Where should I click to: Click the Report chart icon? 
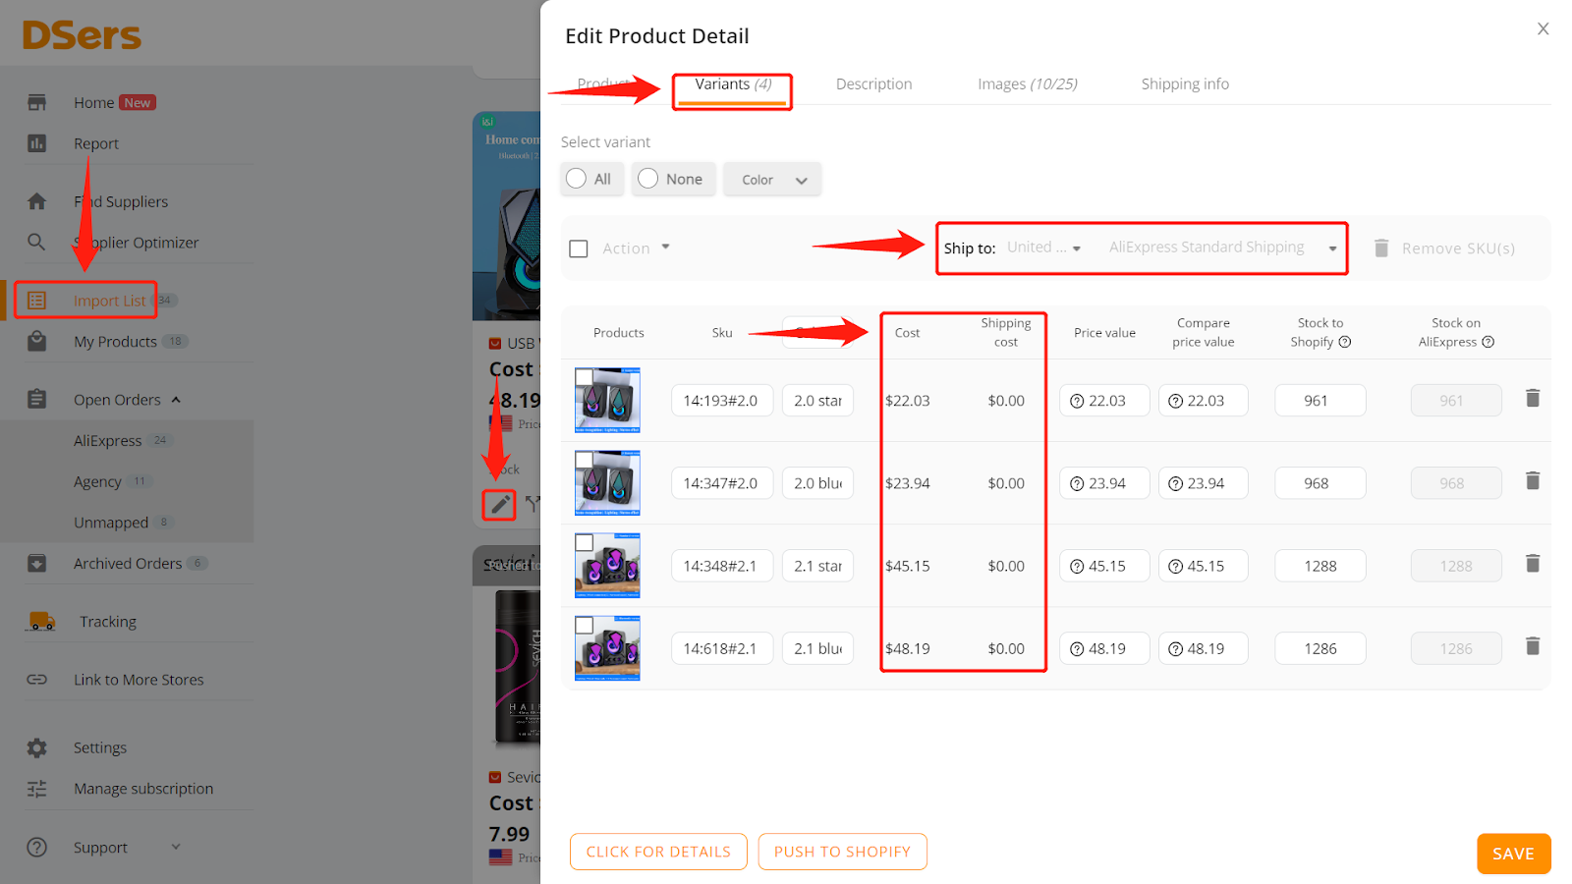click(x=37, y=143)
